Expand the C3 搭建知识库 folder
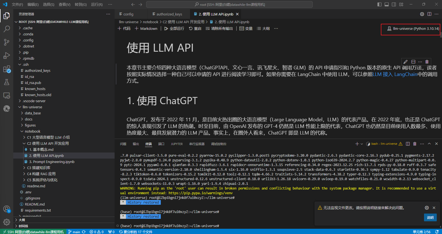The height and width of the screenshot is (234, 442). [x=38, y=168]
